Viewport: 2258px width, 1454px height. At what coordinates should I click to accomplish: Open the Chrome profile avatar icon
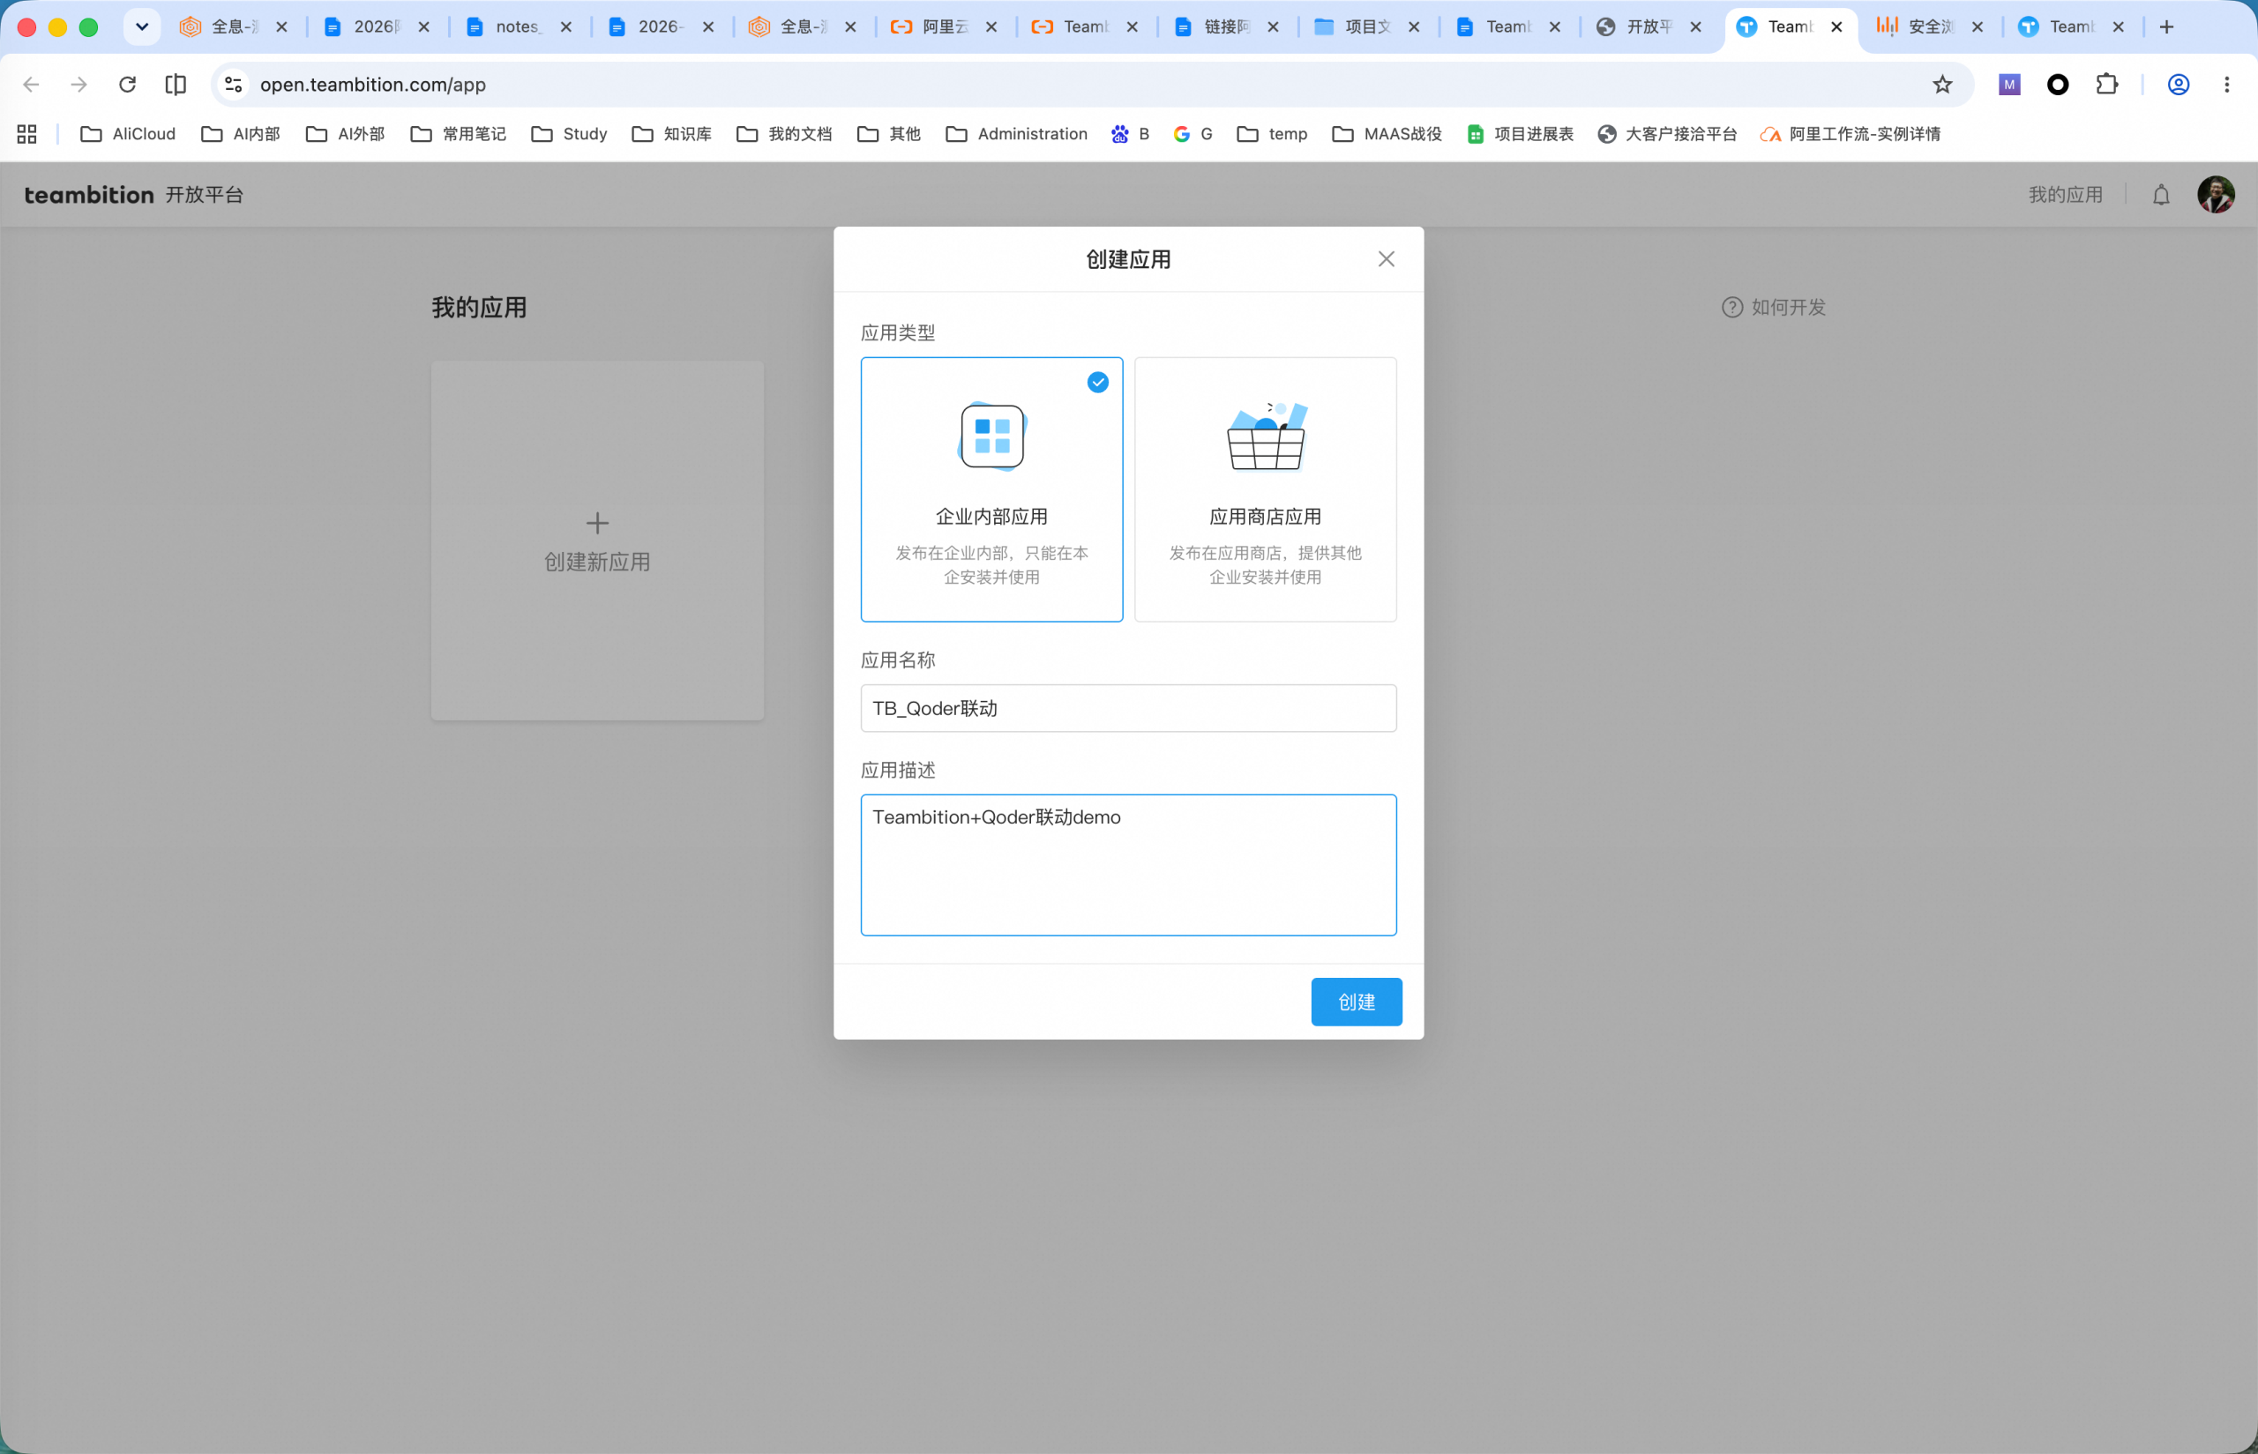point(2178,85)
